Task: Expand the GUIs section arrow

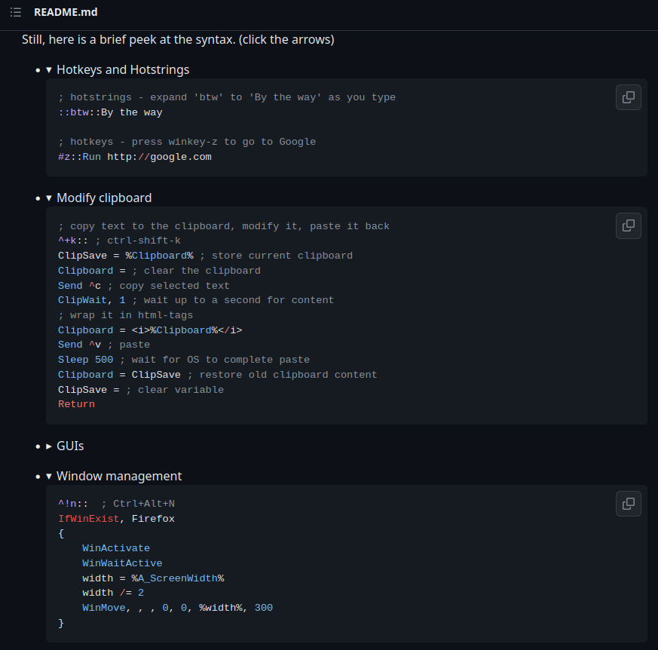Action: tap(49, 446)
